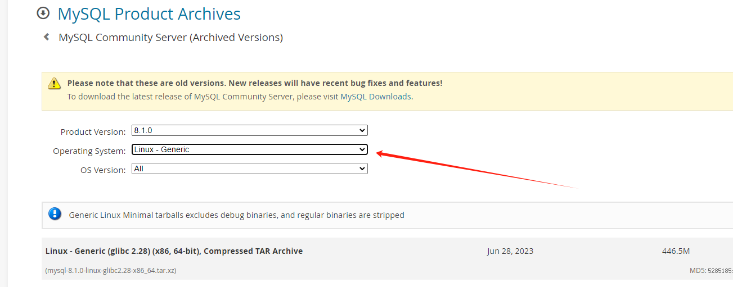Click the blue info exclamation icon
This screenshot has height=287, width=733.
coord(55,214)
